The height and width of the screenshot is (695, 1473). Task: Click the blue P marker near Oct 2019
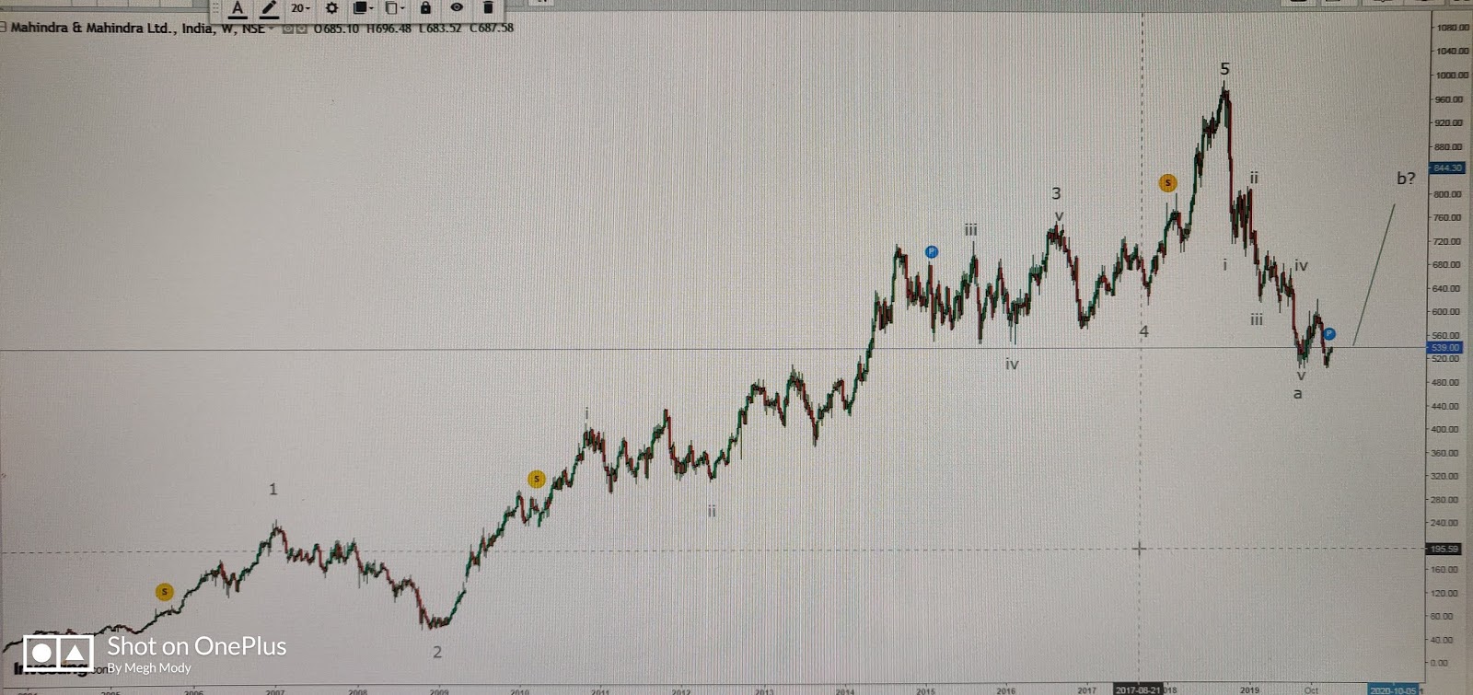click(x=1329, y=333)
